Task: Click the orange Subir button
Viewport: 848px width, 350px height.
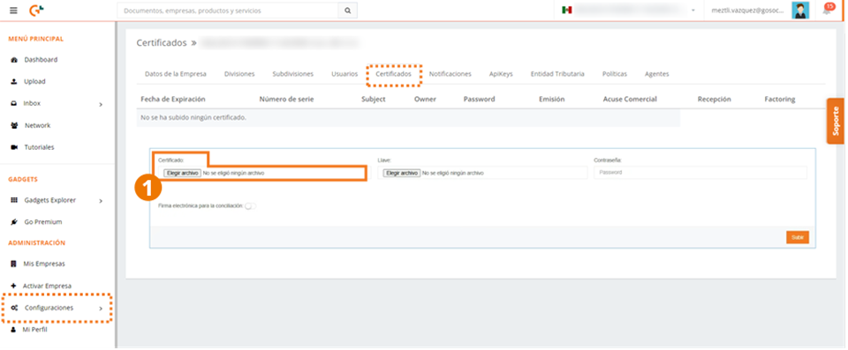Action: pyautogui.click(x=798, y=237)
